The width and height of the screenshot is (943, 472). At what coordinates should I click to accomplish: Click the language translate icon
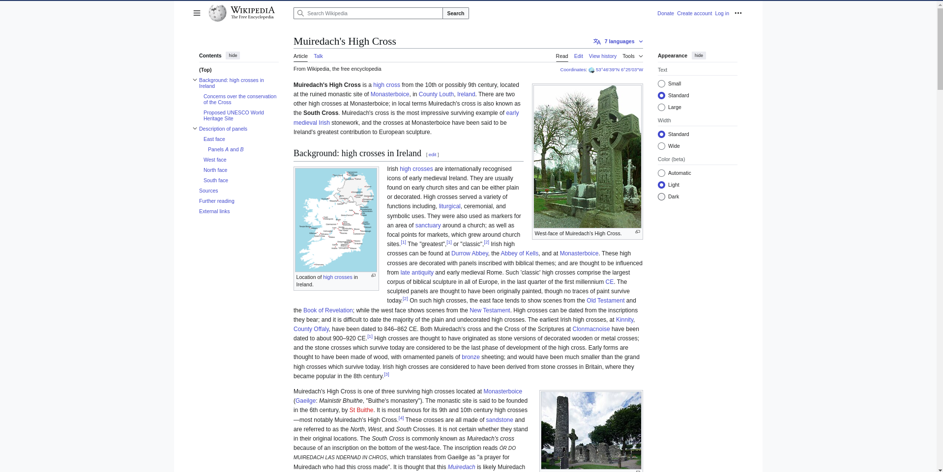pos(597,42)
